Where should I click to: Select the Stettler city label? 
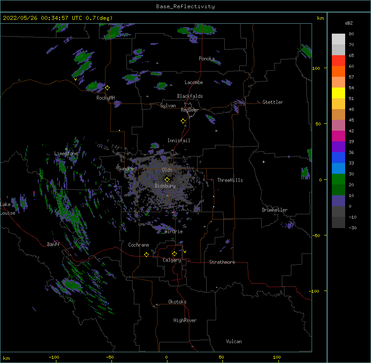click(x=273, y=102)
